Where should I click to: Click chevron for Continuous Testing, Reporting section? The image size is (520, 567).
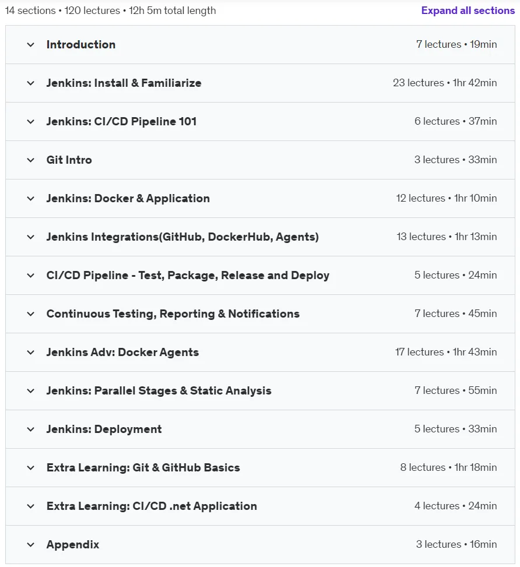(31, 314)
